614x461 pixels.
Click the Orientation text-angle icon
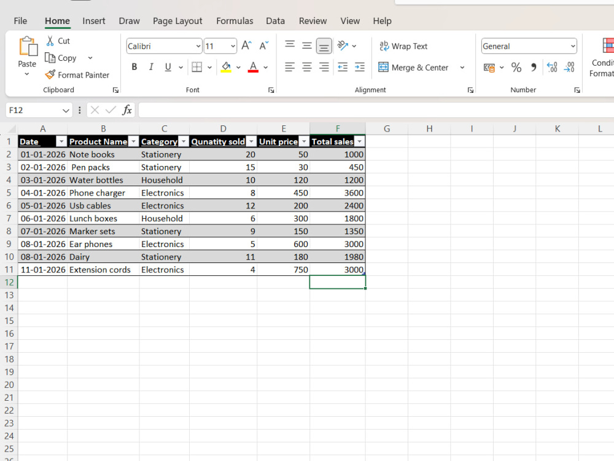(x=343, y=46)
